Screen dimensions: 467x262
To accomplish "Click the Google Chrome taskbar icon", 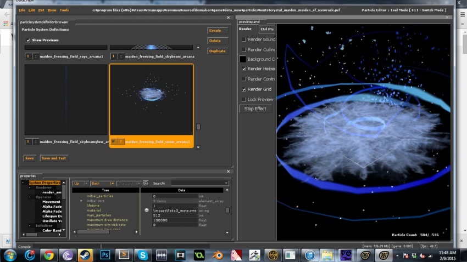I will tap(48, 255).
